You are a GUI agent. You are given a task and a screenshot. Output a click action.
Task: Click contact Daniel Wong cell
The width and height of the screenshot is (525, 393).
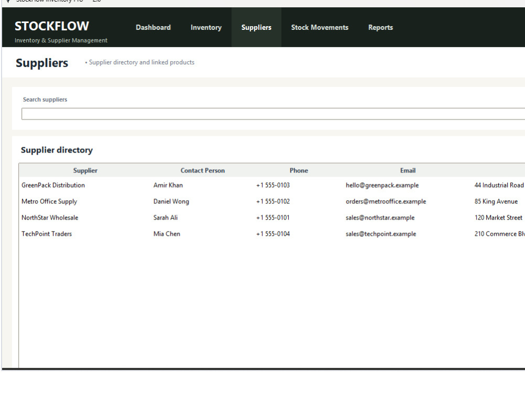click(171, 202)
